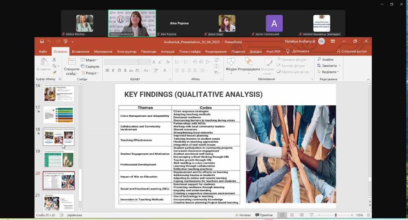The image size is (408, 220).
Task: Click the Знайти find button
Action: [x=325, y=60]
